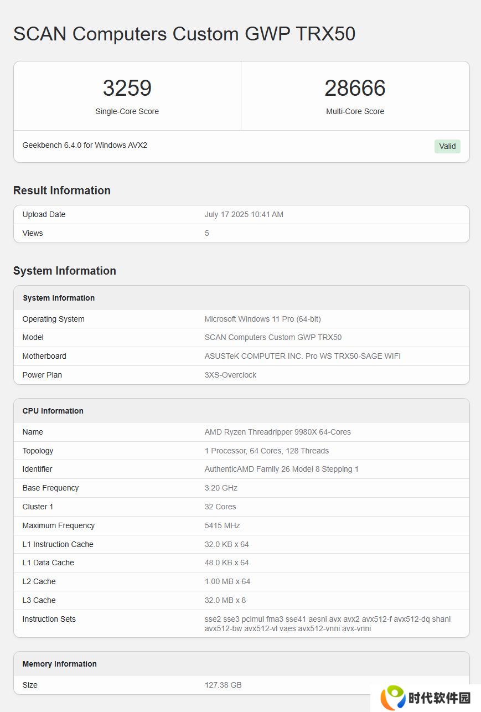
Task: Click the 3XS-Overclock power plan value
Action: point(231,375)
